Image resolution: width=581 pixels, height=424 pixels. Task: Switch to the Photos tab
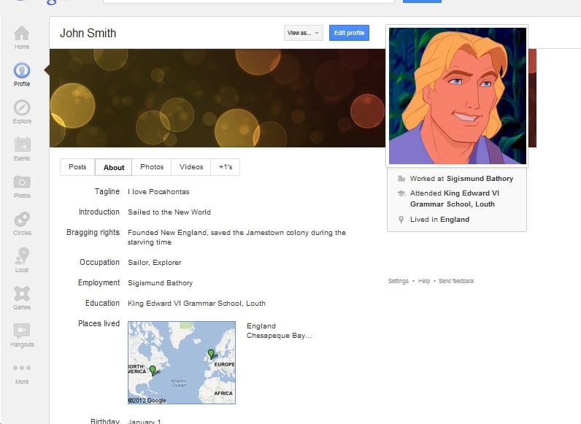click(x=152, y=167)
